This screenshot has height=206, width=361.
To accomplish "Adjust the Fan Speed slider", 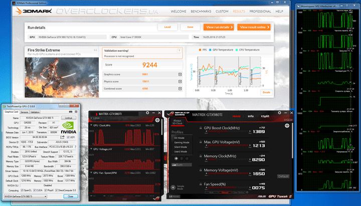I will click(x=228, y=187).
